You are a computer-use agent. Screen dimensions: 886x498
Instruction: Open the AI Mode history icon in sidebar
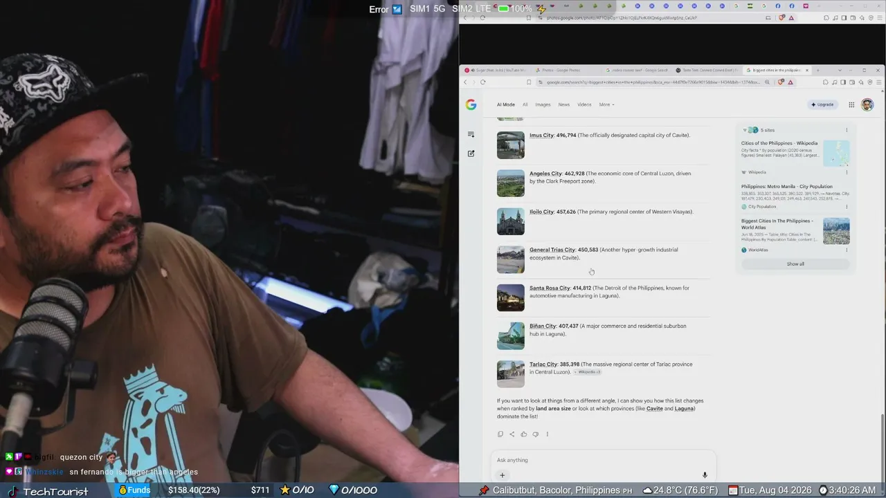click(x=471, y=134)
